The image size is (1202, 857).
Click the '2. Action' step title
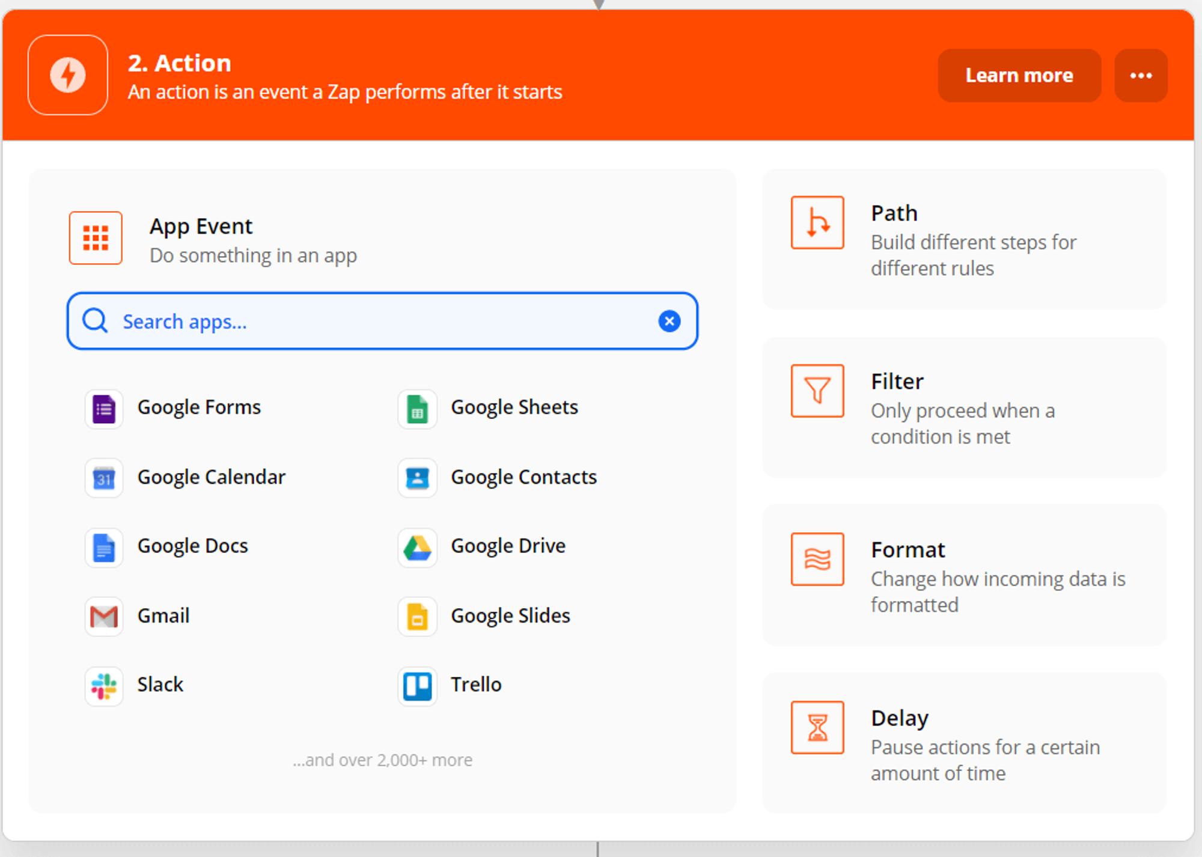tap(180, 63)
